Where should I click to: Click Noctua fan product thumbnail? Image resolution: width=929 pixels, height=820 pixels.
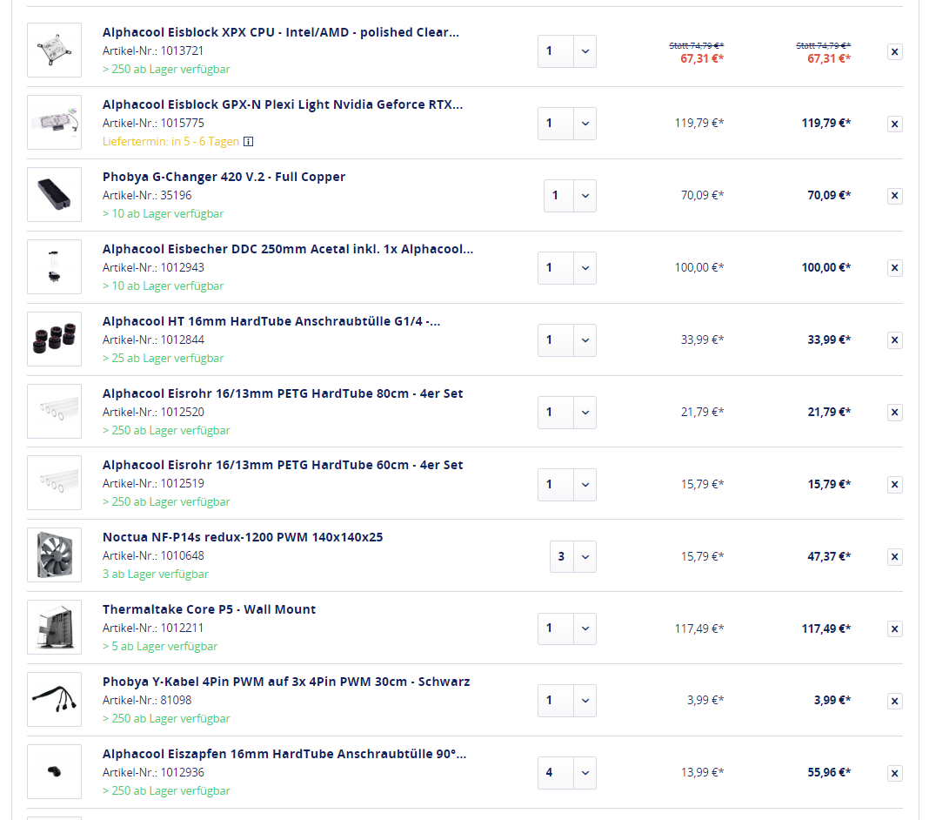54,555
